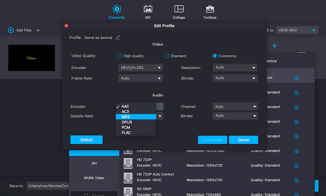Open the HEVC/H.265 encoder dropdown
Image resolution: width=326 pixels, height=196 pixels.
(141, 68)
